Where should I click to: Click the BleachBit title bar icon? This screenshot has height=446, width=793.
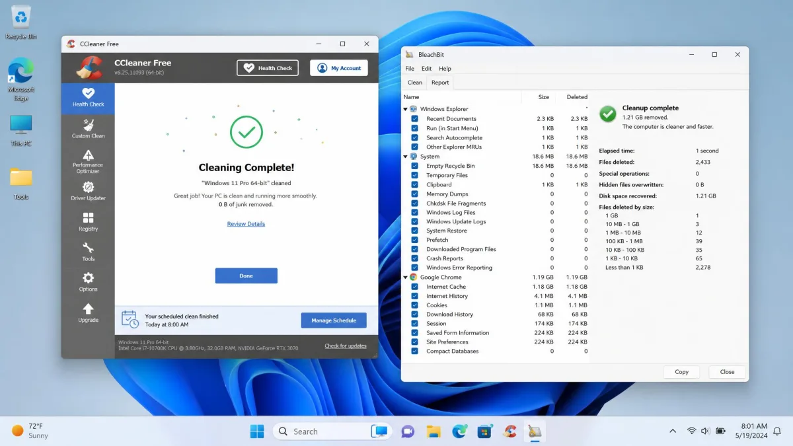[x=410, y=55]
